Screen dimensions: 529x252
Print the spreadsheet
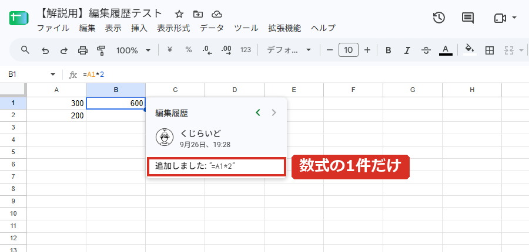pyautogui.click(x=82, y=50)
